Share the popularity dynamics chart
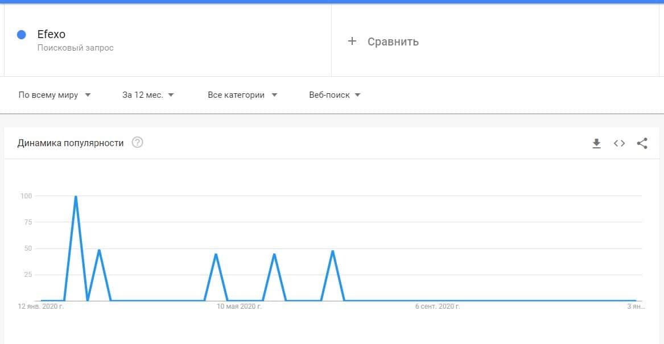664x344 pixels. (x=642, y=143)
